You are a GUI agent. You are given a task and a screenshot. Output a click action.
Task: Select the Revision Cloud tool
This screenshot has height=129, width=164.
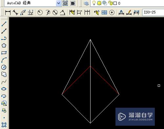4,74
